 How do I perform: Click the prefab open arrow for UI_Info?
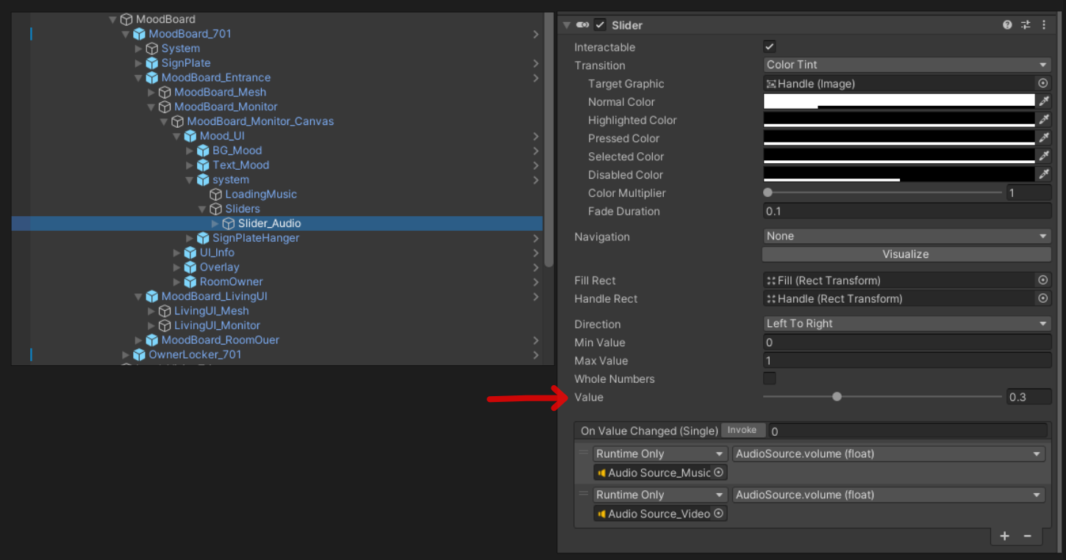point(536,253)
